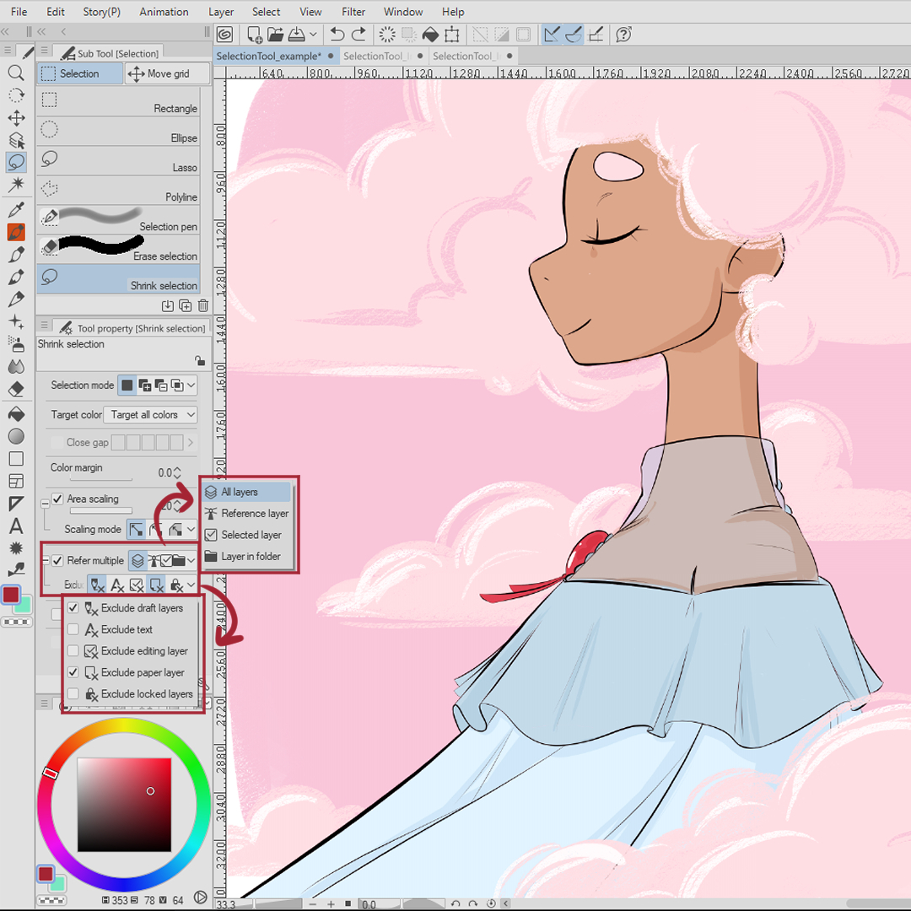The width and height of the screenshot is (911, 911).
Task: Click the Move layer tool
Action: [16, 118]
